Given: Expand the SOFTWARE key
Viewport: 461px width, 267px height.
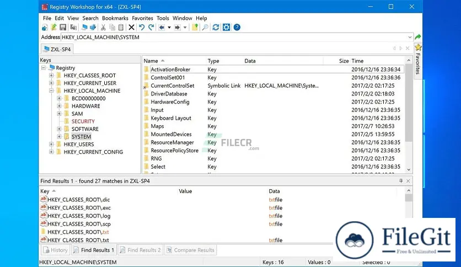Looking at the screenshot, I should pos(59,129).
